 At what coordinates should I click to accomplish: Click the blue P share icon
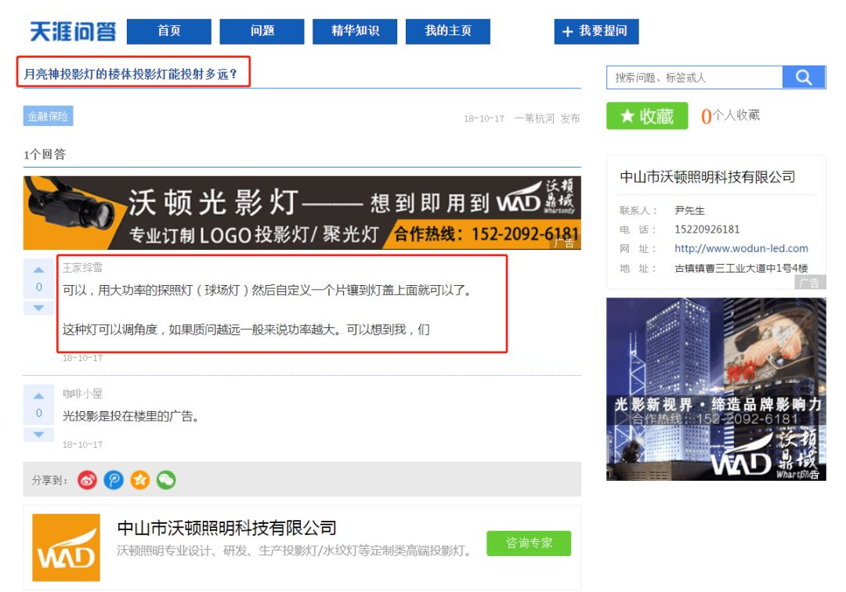(114, 480)
